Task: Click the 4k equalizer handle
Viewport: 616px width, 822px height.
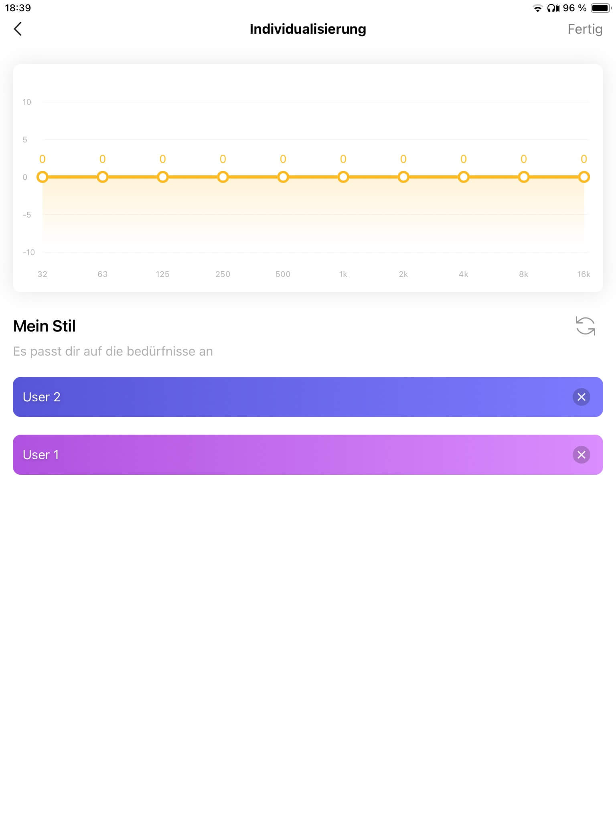Action: coord(464,177)
